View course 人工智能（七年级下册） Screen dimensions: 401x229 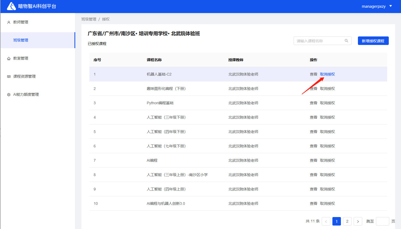tap(314, 146)
